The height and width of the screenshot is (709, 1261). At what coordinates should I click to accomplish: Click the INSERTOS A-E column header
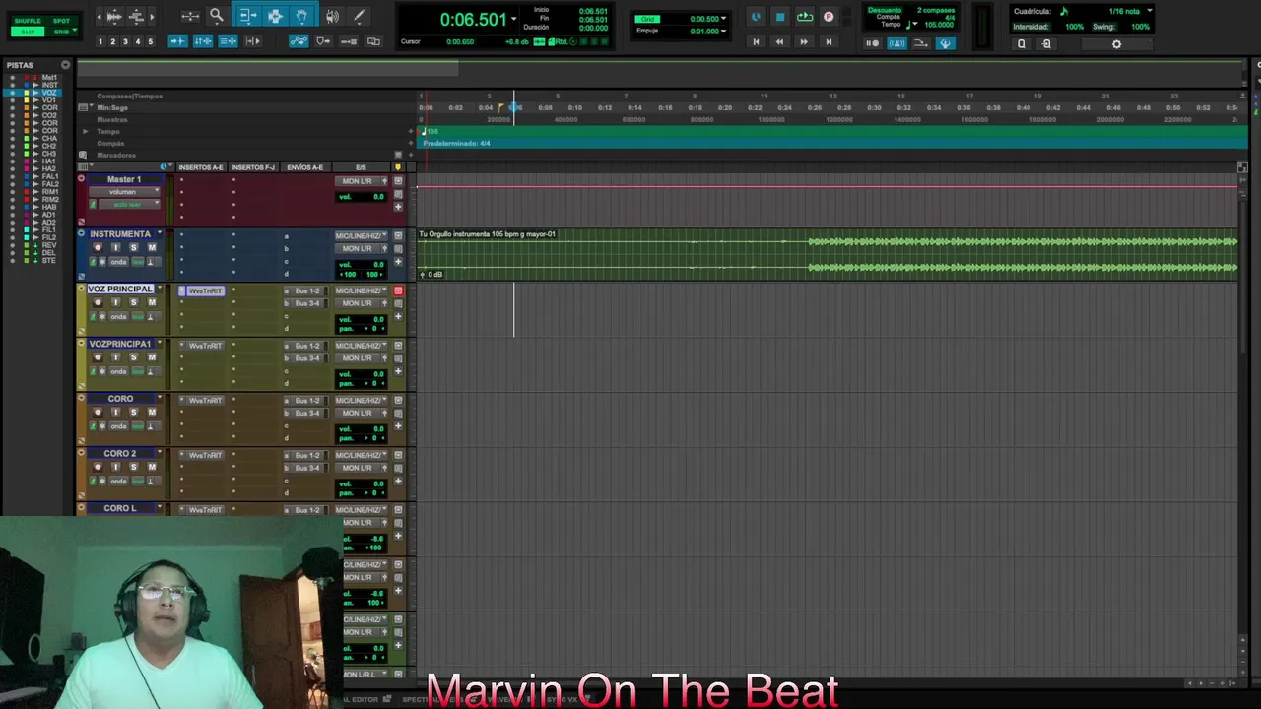[x=201, y=167]
